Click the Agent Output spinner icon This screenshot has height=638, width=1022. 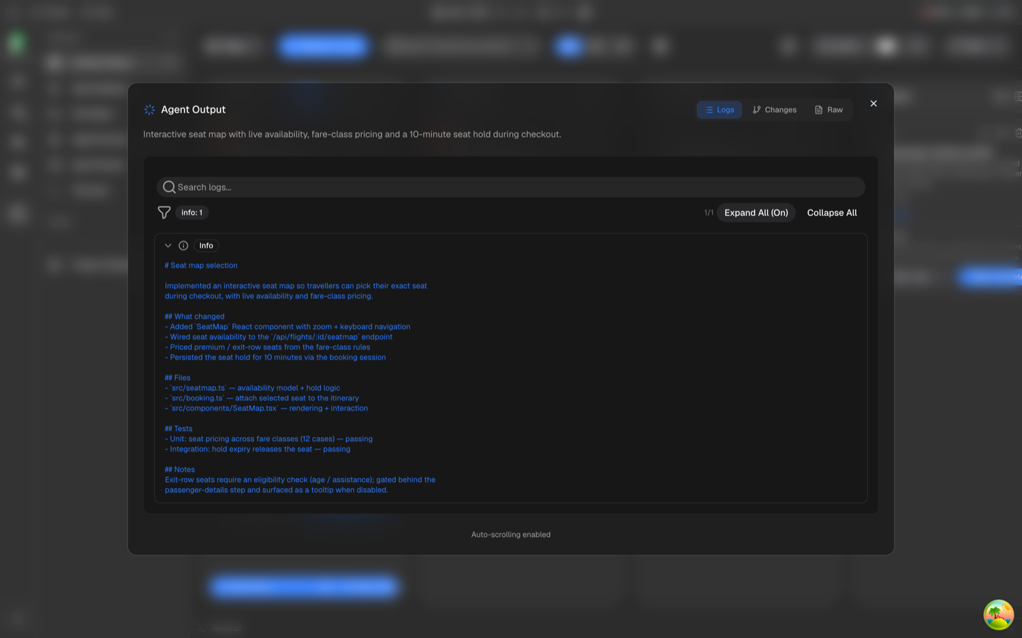click(150, 110)
